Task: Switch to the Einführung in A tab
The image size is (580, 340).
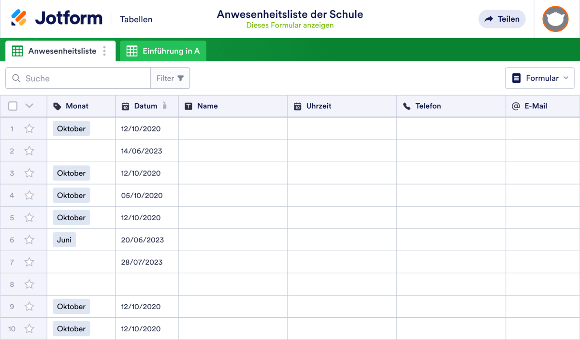Action: (x=163, y=50)
